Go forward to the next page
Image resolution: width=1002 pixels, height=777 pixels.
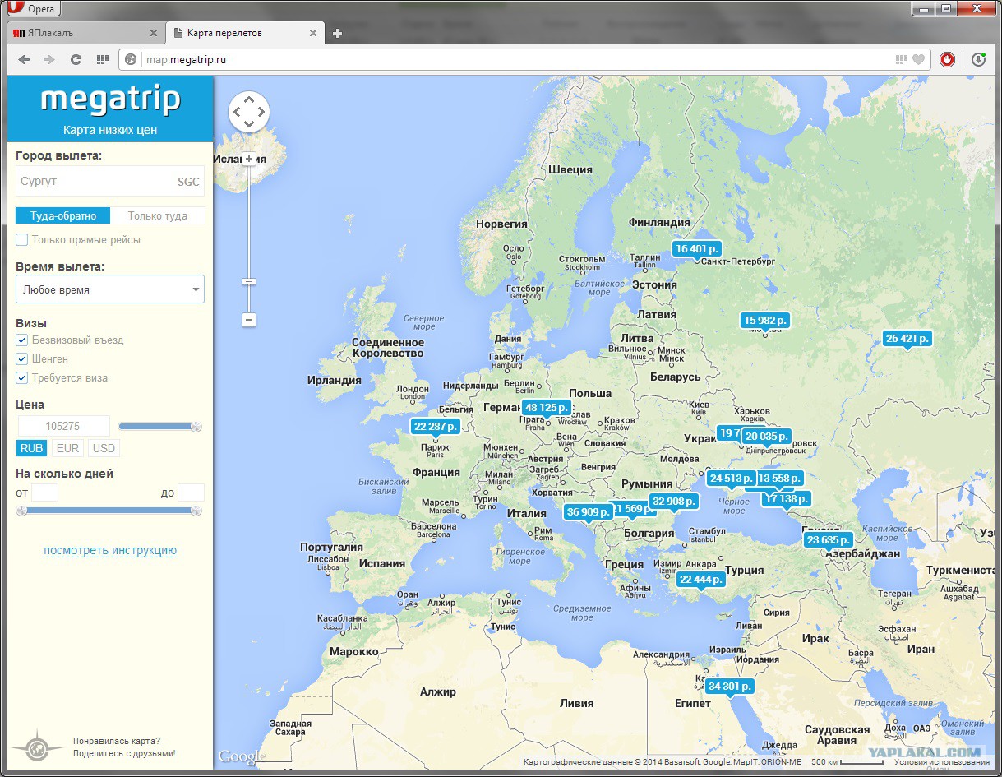(x=49, y=59)
